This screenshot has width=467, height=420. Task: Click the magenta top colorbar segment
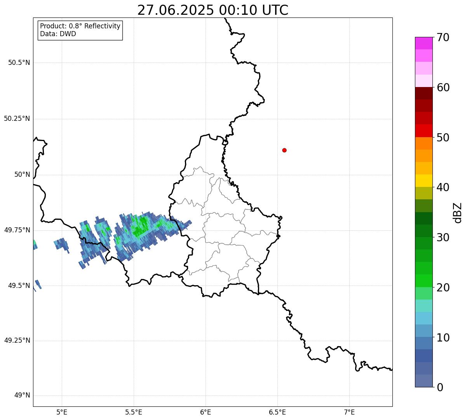pos(423,43)
